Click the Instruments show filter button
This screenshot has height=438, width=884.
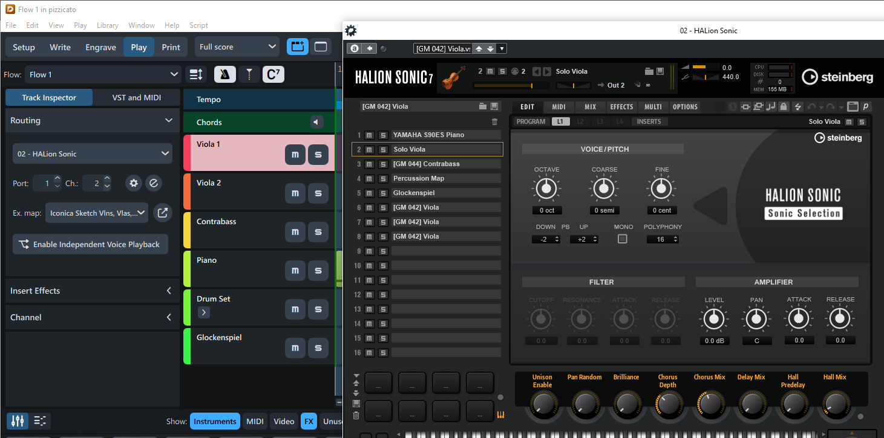215,422
